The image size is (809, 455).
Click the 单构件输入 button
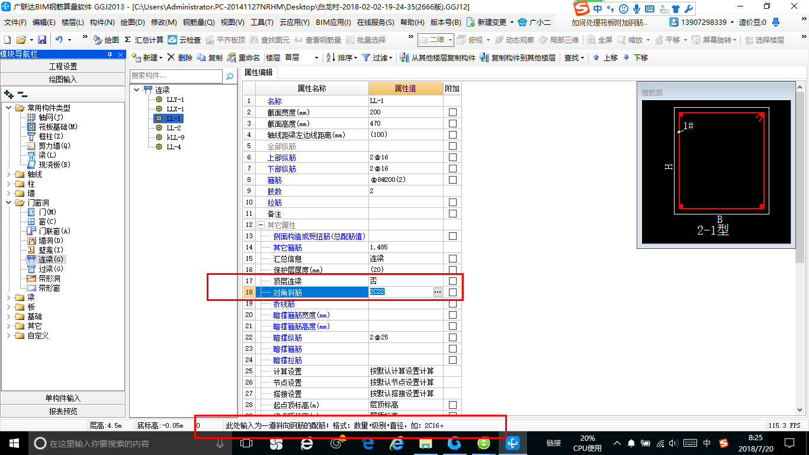[x=63, y=398]
